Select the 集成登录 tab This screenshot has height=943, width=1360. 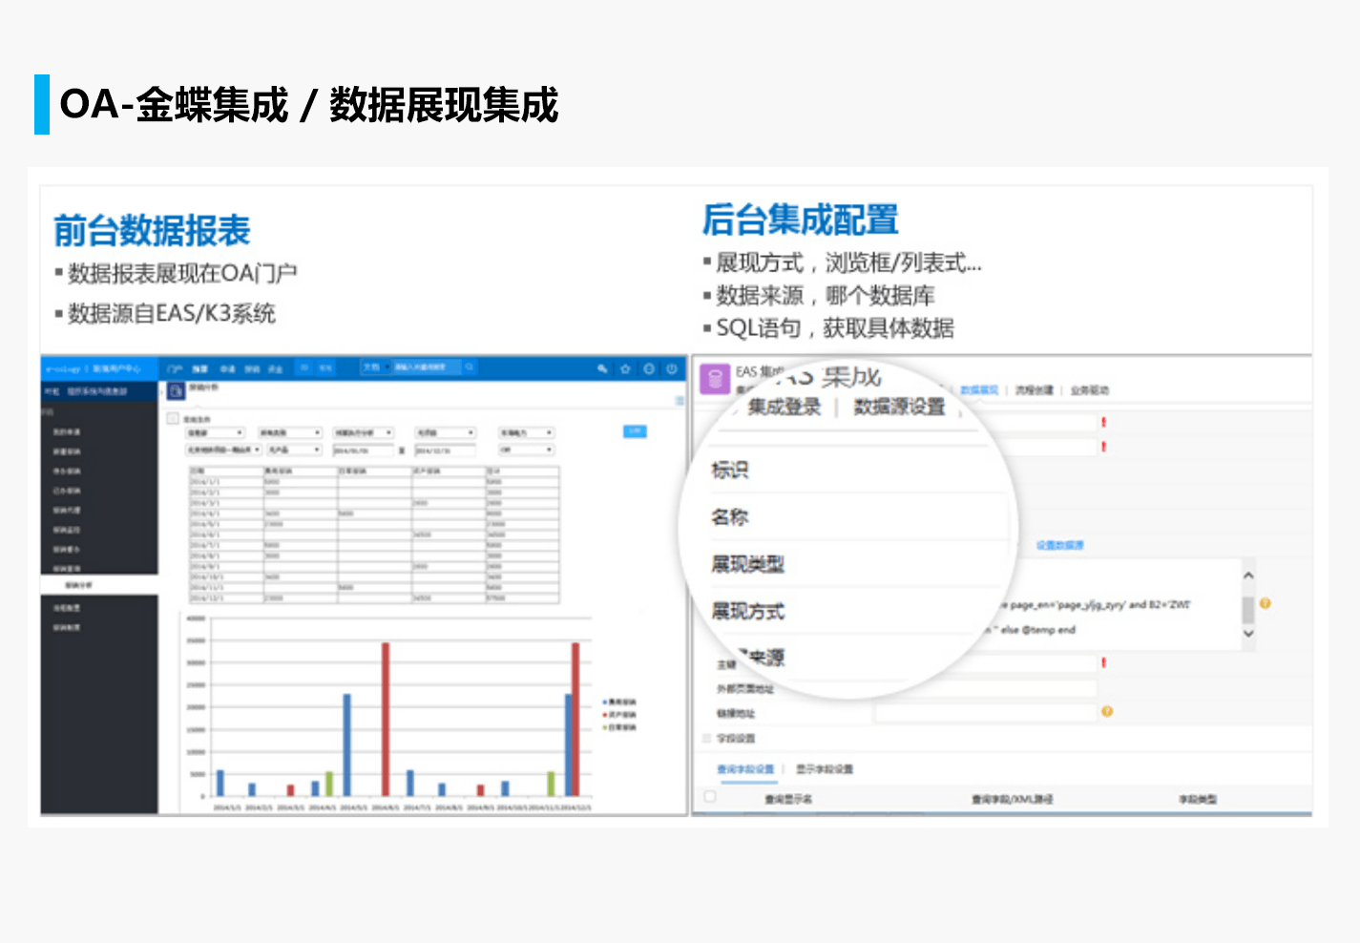(x=784, y=408)
